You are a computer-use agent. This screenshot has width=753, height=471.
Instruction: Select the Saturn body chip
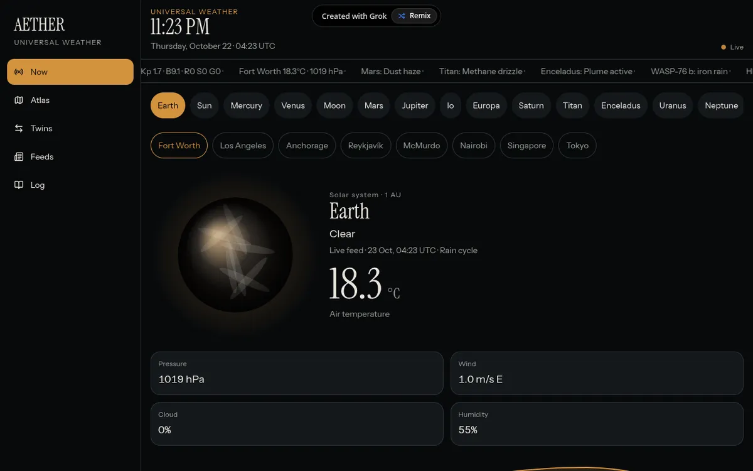pos(531,106)
